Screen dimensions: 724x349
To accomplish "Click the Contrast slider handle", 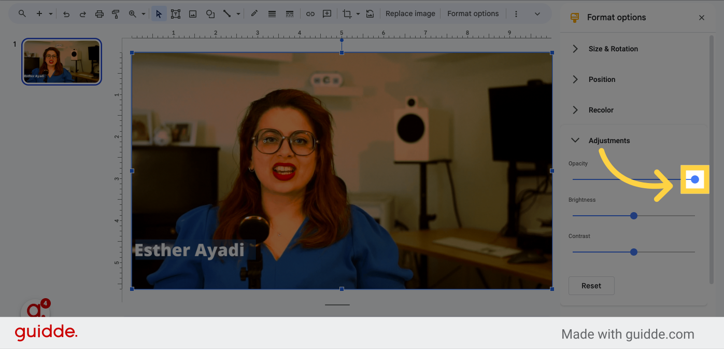I will (634, 252).
